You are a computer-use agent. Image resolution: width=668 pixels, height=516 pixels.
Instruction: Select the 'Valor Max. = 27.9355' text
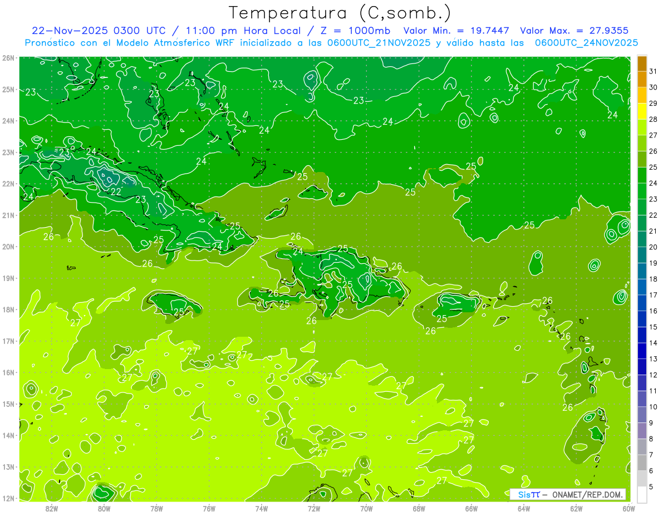574,31
